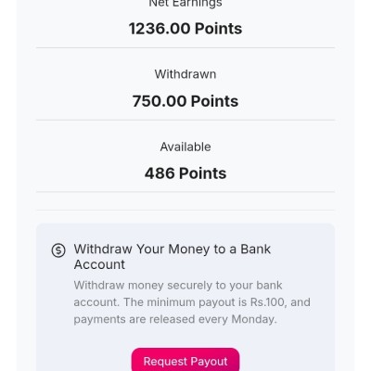The width and height of the screenshot is (371, 371).
Task: Click the Available label
Action: [x=185, y=147]
